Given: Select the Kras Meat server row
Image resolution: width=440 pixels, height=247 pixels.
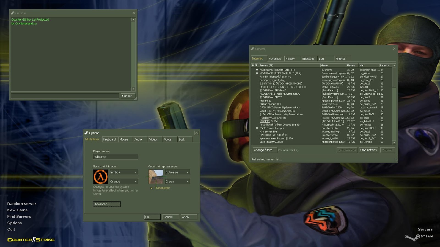Looking at the screenshot, I should tap(322, 101).
